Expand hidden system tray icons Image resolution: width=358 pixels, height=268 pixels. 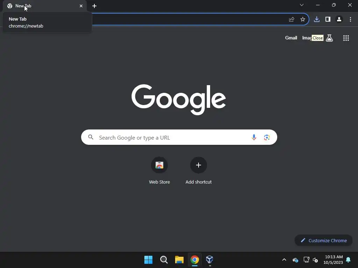coord(284,260)
